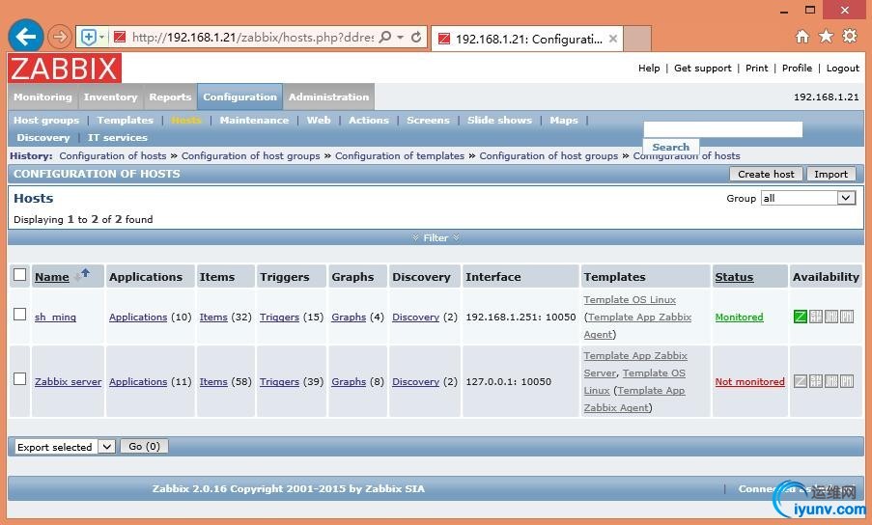Click the Zabbix favicon in address bar
This screenshot has width=872, height=525.
(x=120, y=38)
